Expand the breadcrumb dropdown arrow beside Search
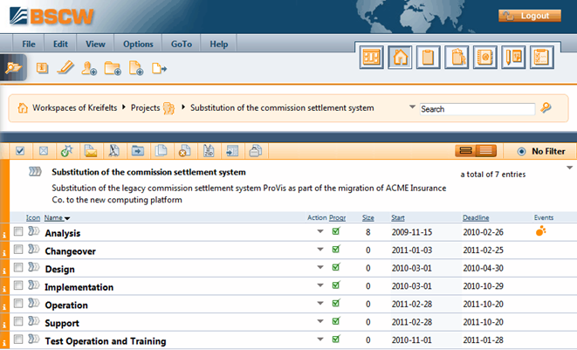Screen dimensions: 577x350 click(412, 107)
